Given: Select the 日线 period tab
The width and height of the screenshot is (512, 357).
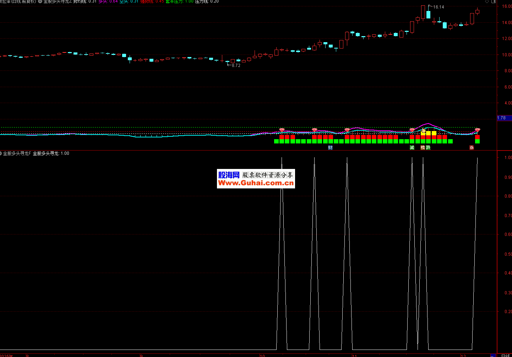Looking at the screenshot, I should 505,355.
